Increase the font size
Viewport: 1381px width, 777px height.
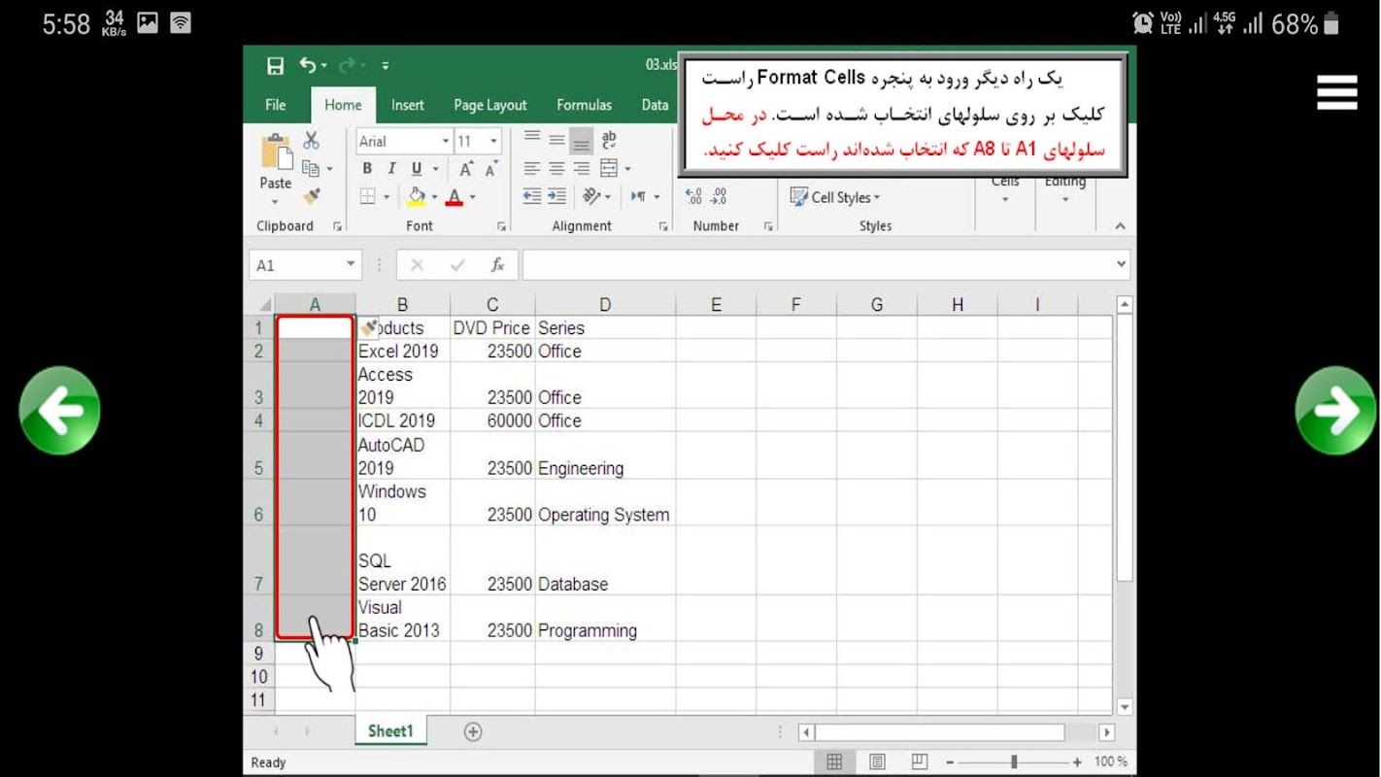[466, 169]
